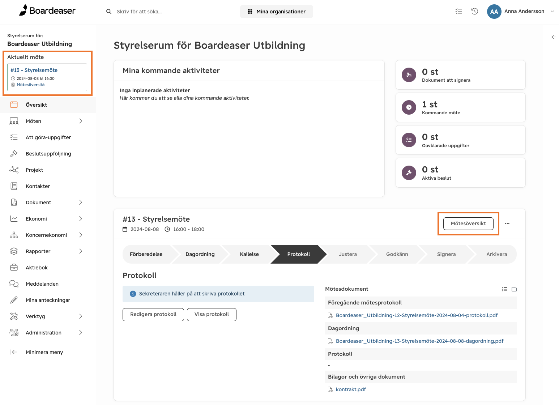Click the Meddelanden chat icon
Image resolution: width=559 pixels, height=405 pixels.
pyautogui.click(x=14, y=284)
